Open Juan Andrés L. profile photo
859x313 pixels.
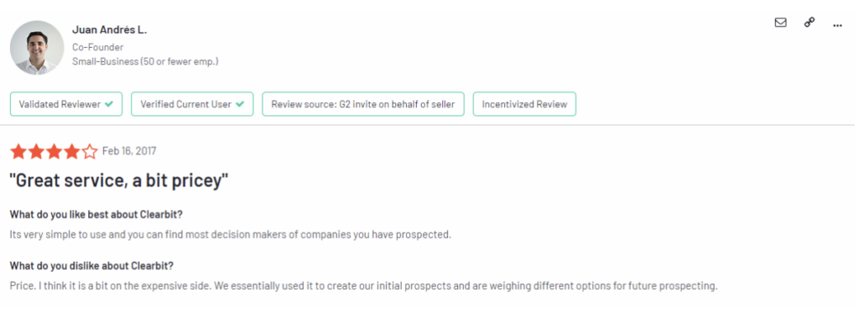coord(37,48)
